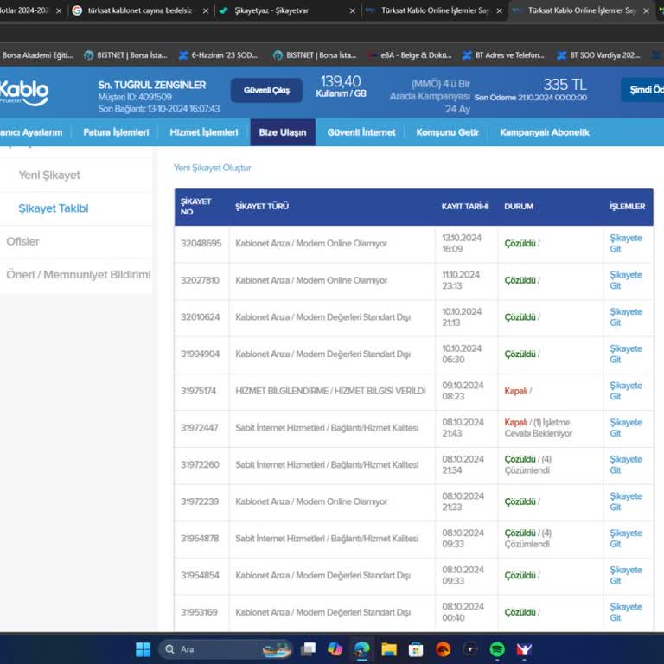Close the türksat kablonet cayma bedelsiz tab

tap(206, 10)
